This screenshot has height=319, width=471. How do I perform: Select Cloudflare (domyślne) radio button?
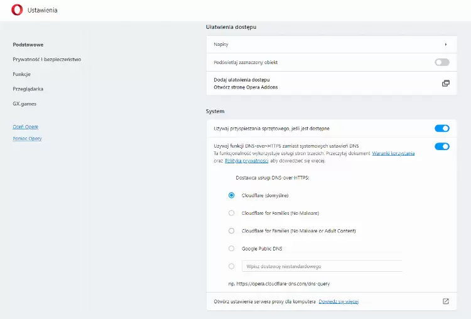(x=231, y=195)
